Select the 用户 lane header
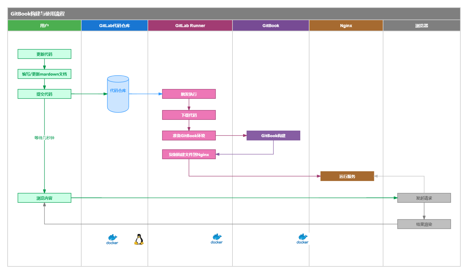468x274 pixels. point(44,26)
